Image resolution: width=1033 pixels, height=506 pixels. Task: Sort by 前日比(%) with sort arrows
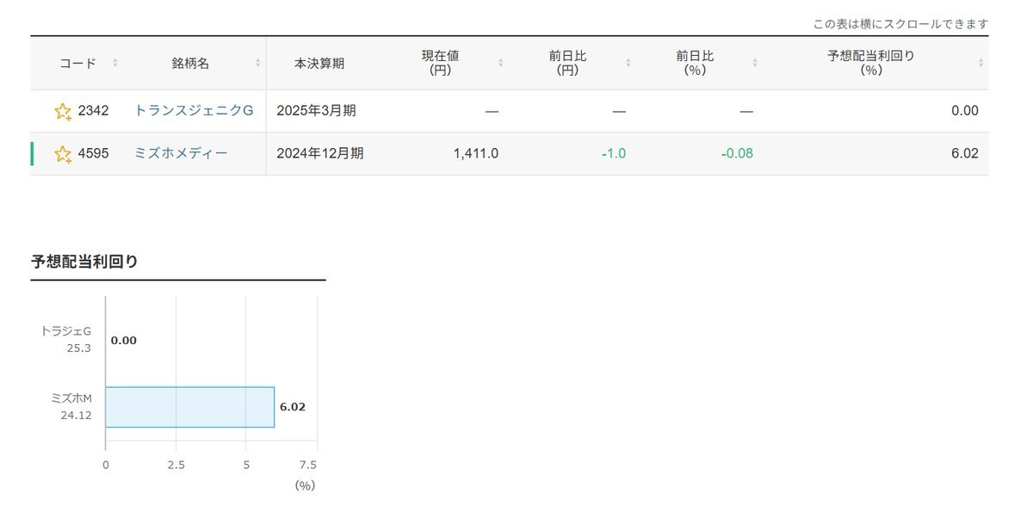tap(755, 63)
